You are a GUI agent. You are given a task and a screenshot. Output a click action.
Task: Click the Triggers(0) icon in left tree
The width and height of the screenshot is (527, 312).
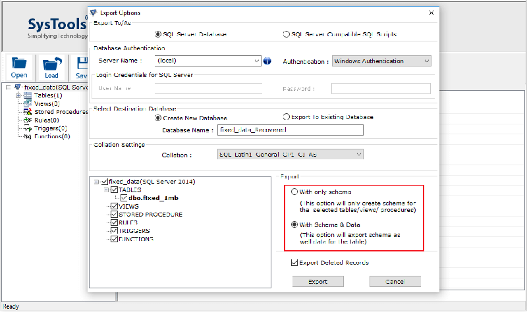[x=28, y=128]
